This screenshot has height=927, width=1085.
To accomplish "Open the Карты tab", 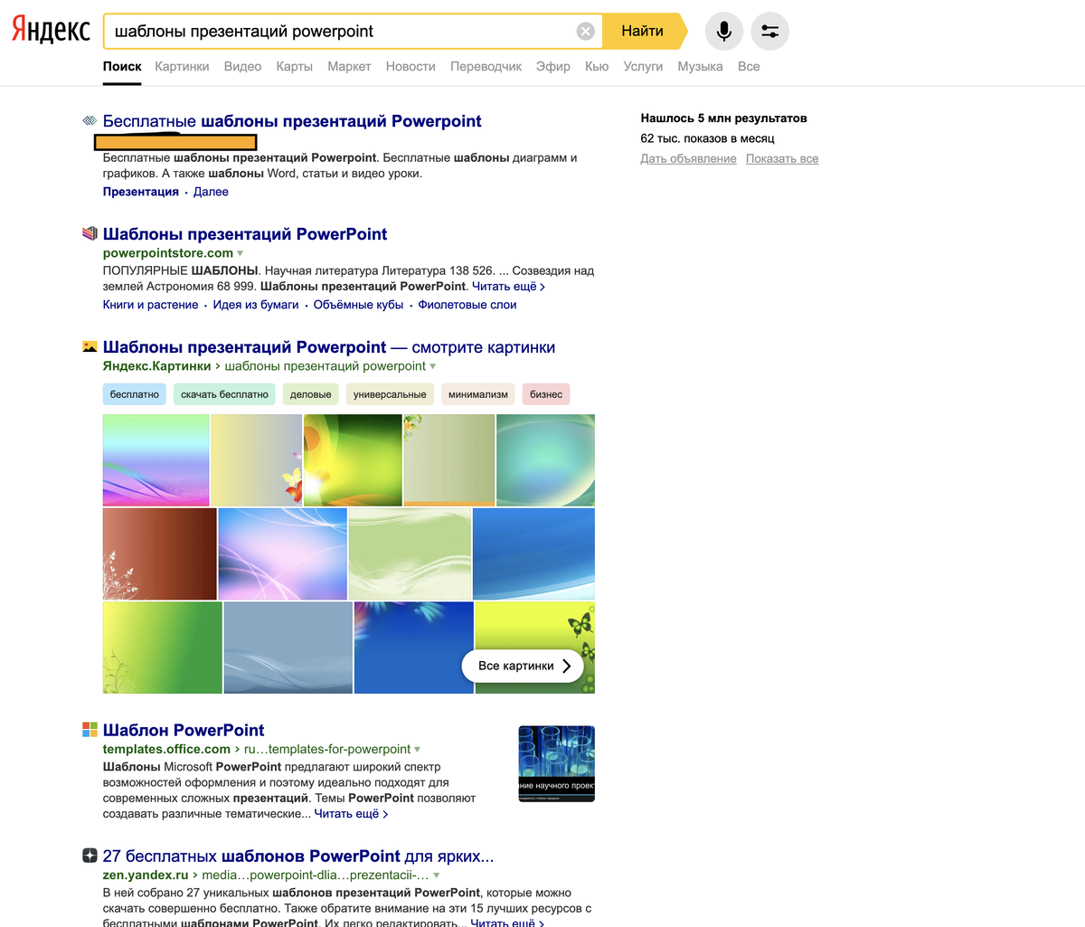I will tap(295, 67).
